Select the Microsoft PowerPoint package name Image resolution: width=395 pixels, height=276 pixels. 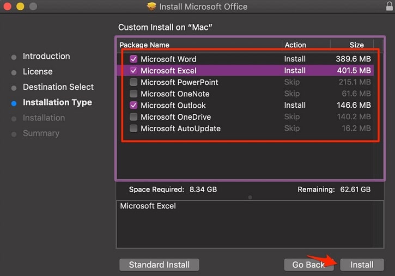coord(179,82)
